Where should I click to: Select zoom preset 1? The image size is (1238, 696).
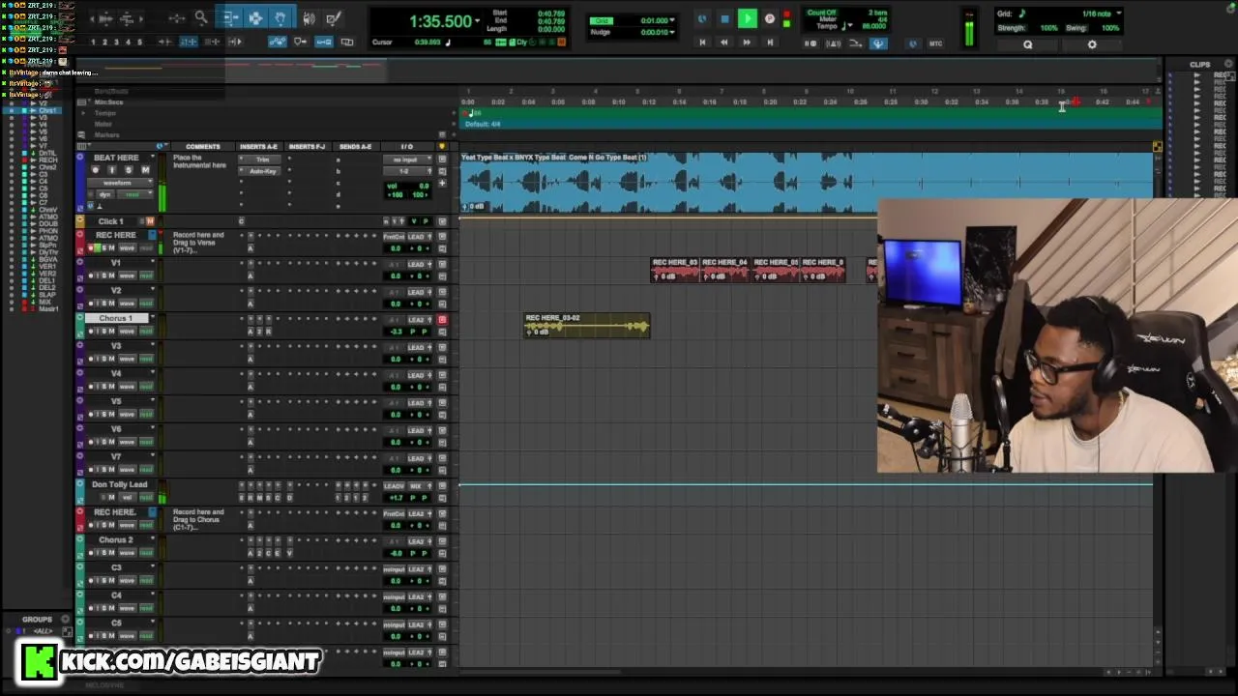93,42
